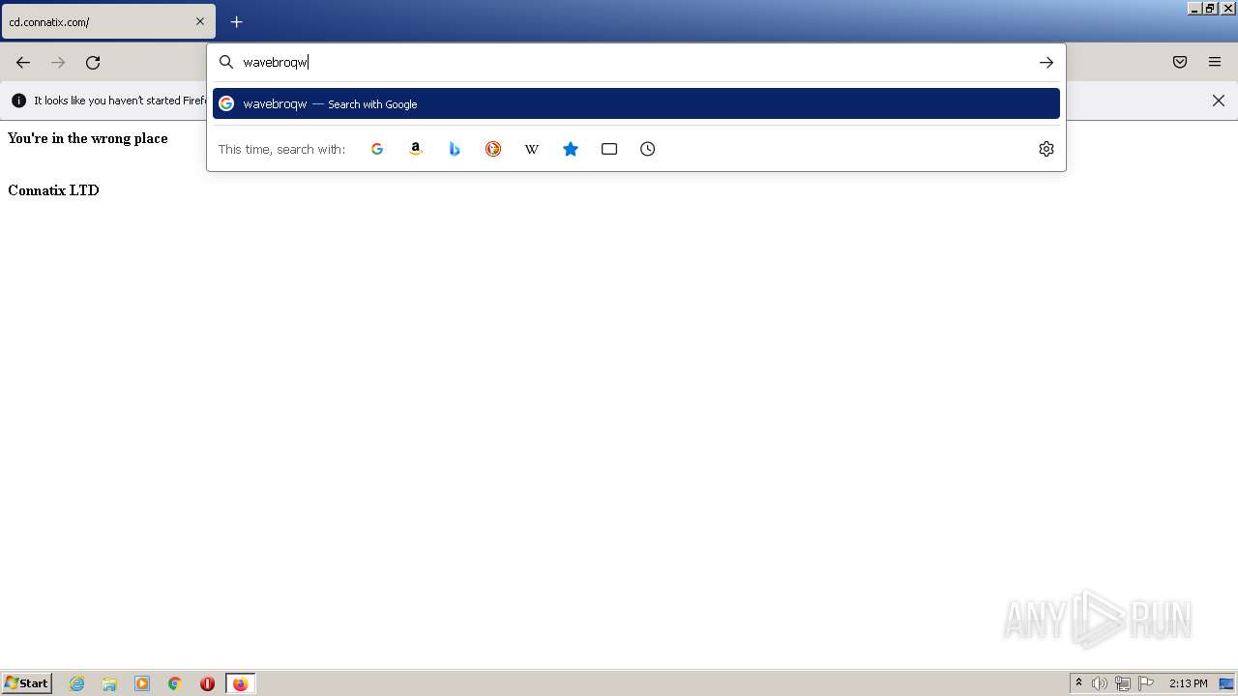1238x696 pixels.
Task: Open a new browser tab
Action: 236,21
